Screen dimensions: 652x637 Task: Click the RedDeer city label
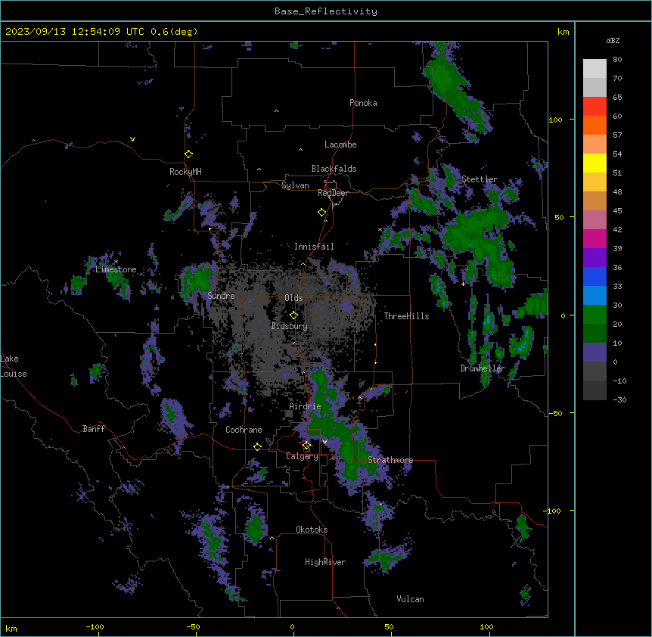pos(333,193)
